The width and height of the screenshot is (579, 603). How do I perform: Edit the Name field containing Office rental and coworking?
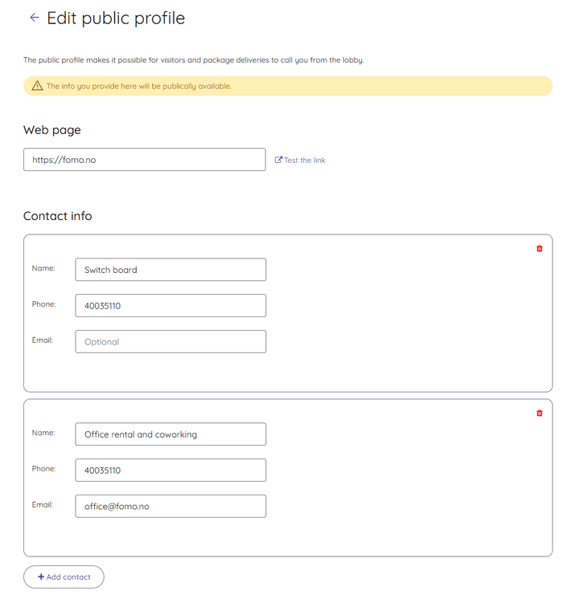point(170,434)
